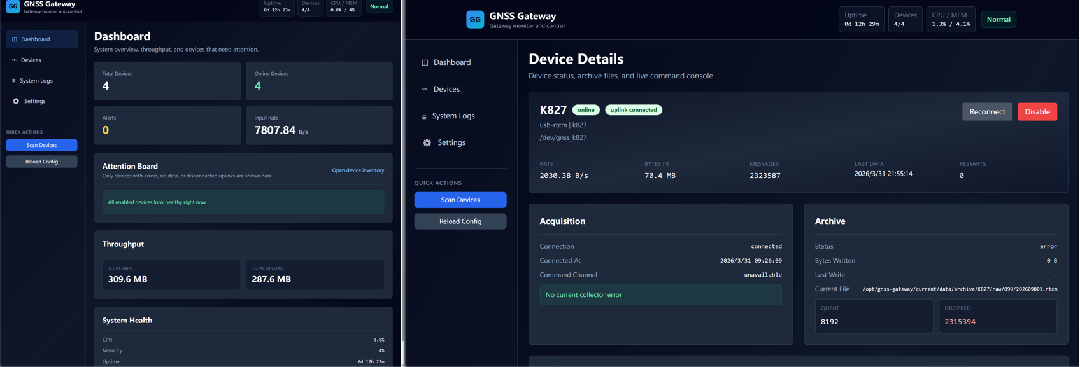
Task: Click the Total Input 309.6 MB tile
Action: [x=171, y=275]
